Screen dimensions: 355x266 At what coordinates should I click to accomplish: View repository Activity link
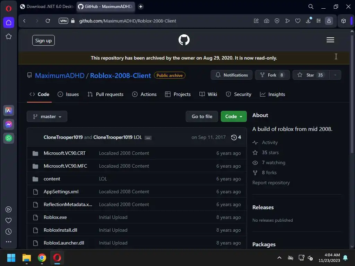tap(265, 142)
